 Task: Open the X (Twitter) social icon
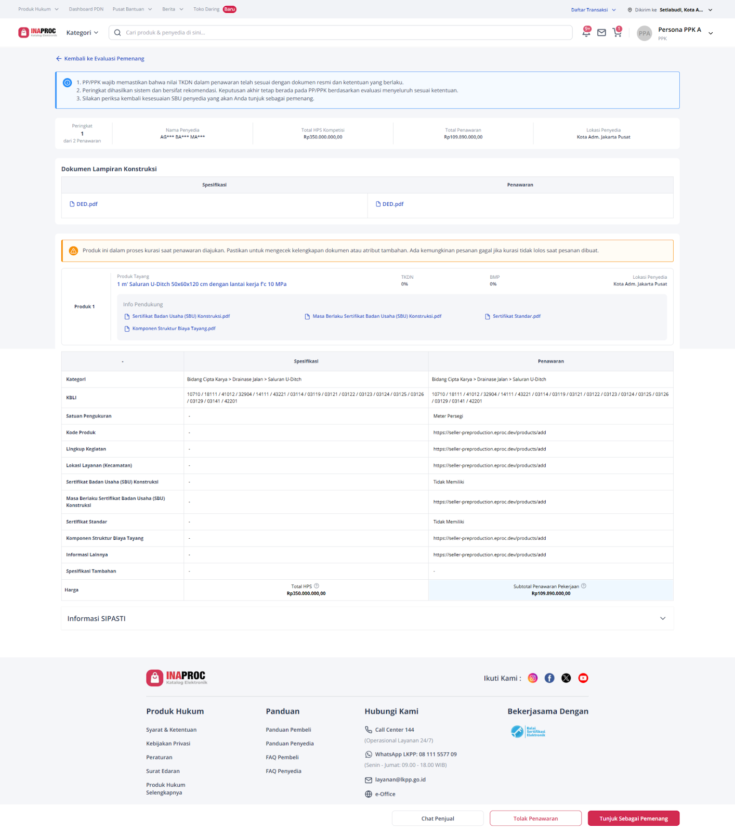coord(566,678)
